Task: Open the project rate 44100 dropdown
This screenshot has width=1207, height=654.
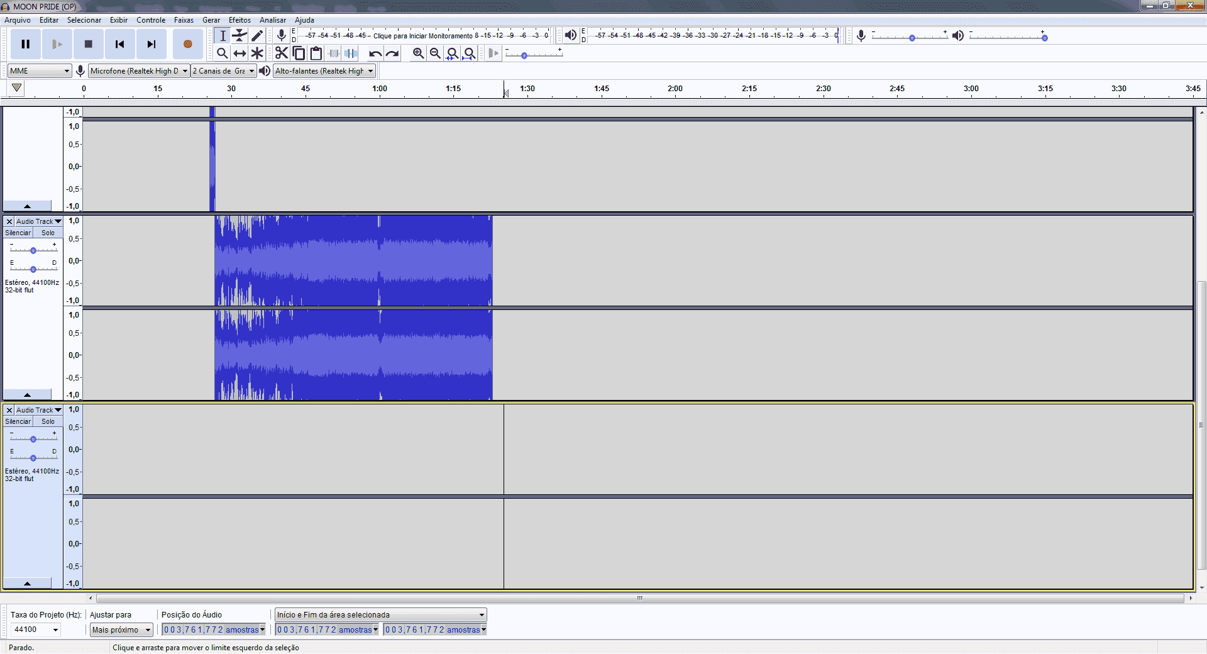Action: (x=36, y=629)
